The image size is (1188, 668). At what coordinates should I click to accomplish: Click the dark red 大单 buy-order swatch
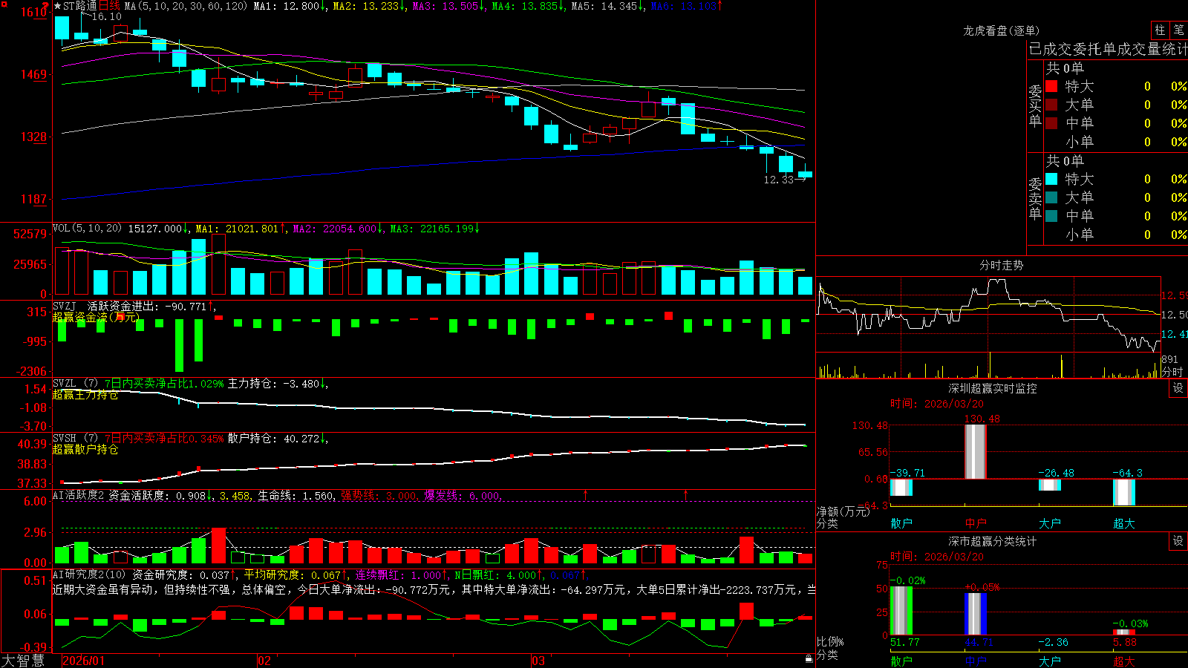[x=1051, y=105]
